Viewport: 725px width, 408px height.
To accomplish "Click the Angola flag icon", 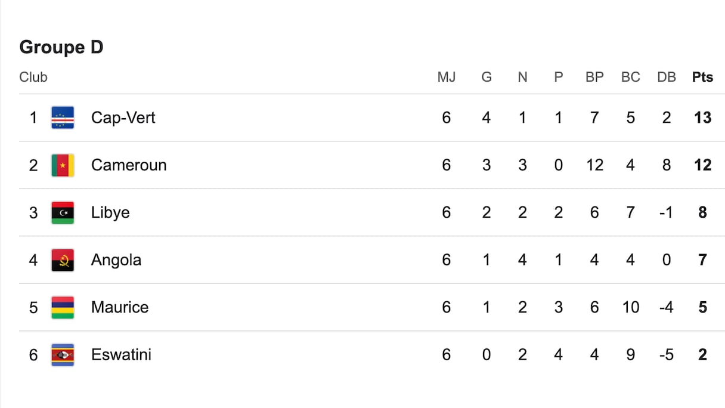I will pyautogui.click(x=63, y=260).
